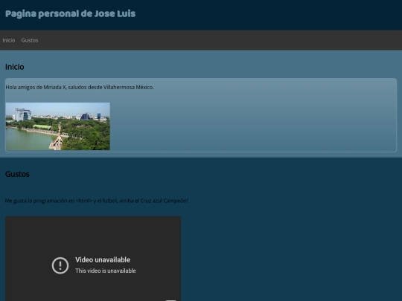Viewport: 402px width, 301px height.
Task: Open the Gustos navigation link
Action: (30, 40)
